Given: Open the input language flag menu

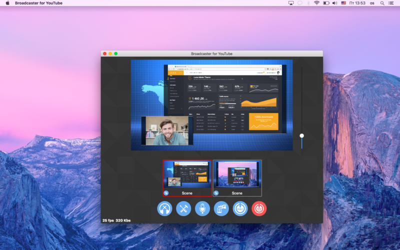Looking at the screenshot, I should point(343,3).
